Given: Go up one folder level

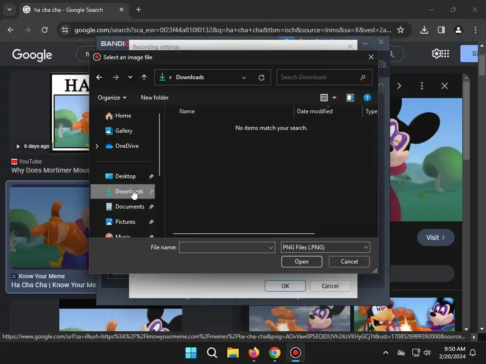Looking at the screenshot, I should point(144,77).
